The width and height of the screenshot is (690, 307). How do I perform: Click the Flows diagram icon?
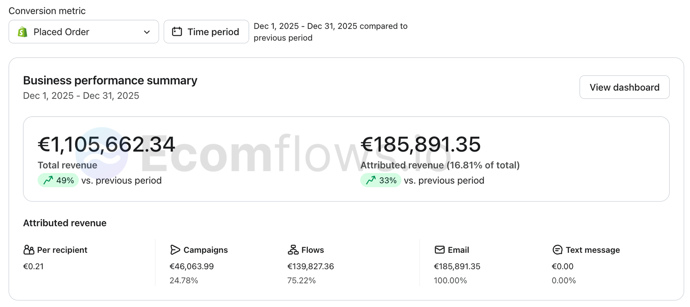pyautogui.click(x=293, y=250)
